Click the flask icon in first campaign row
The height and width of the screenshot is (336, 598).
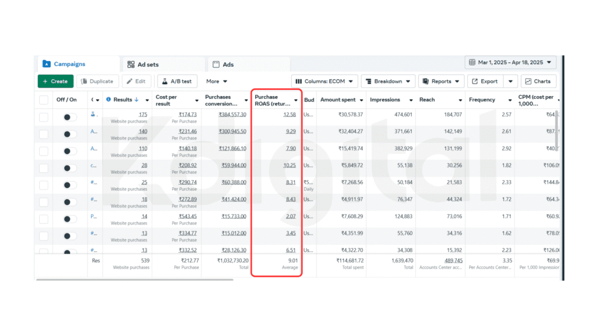point(93,114)
